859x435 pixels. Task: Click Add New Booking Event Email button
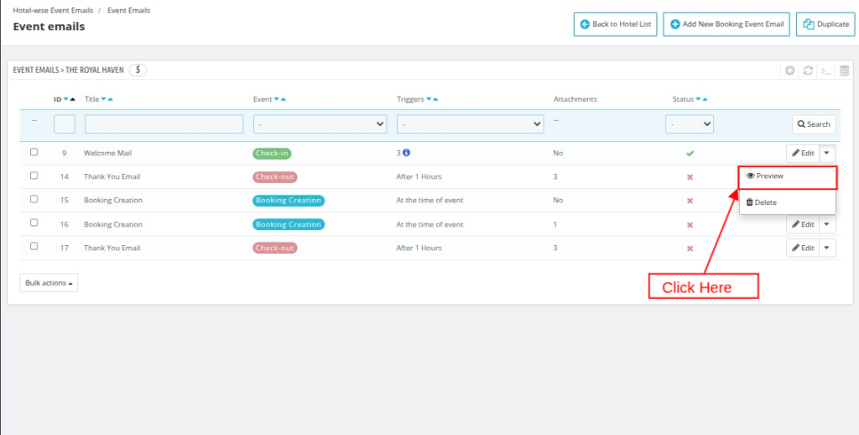click(726, 24)
